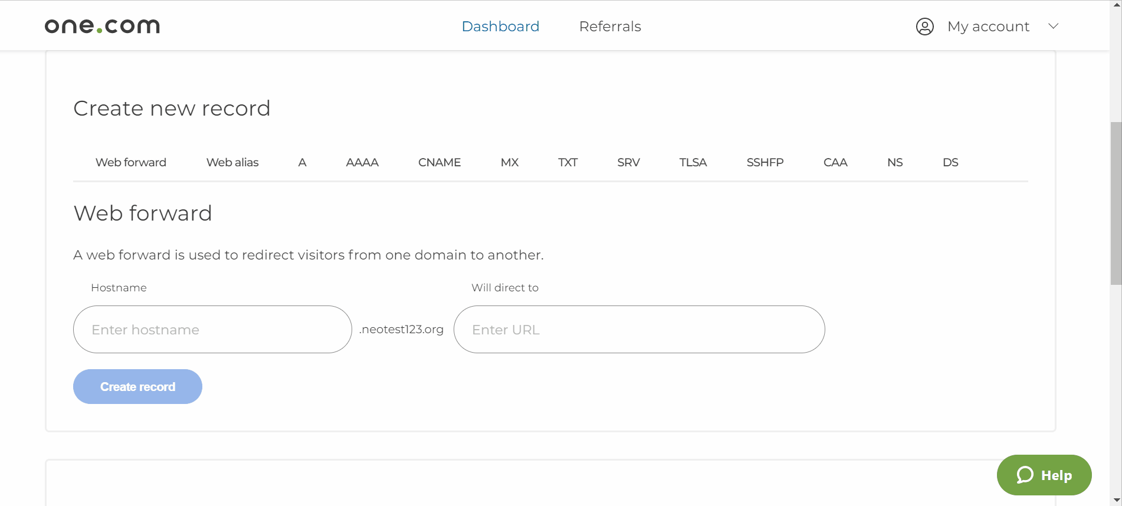Choose the SSHFP record tab

pos(765,162)
